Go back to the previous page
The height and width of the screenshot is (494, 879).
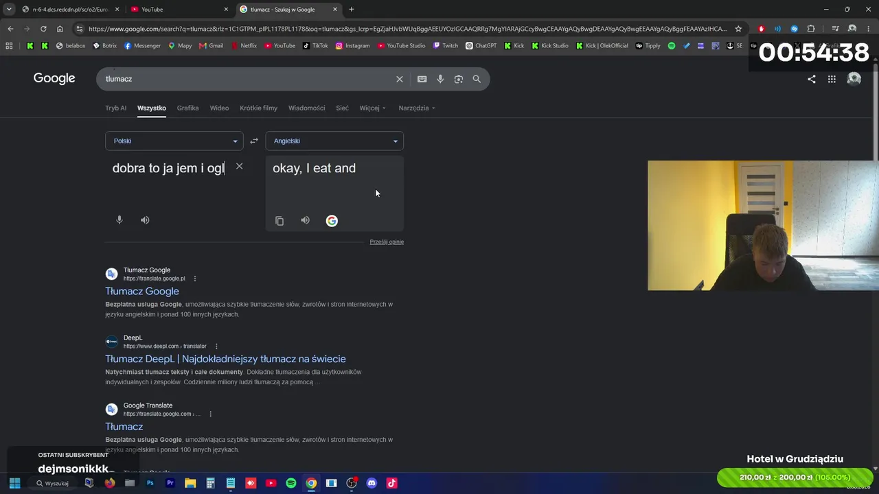coord(10,29)
